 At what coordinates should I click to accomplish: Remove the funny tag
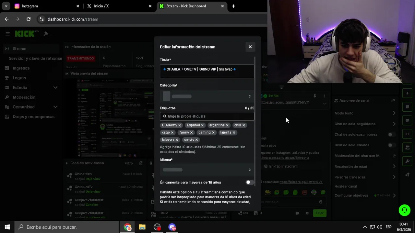point(191,132)
